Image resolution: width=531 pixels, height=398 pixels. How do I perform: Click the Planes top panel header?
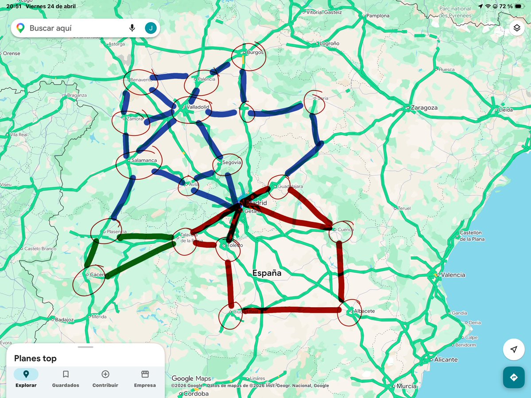35,358
